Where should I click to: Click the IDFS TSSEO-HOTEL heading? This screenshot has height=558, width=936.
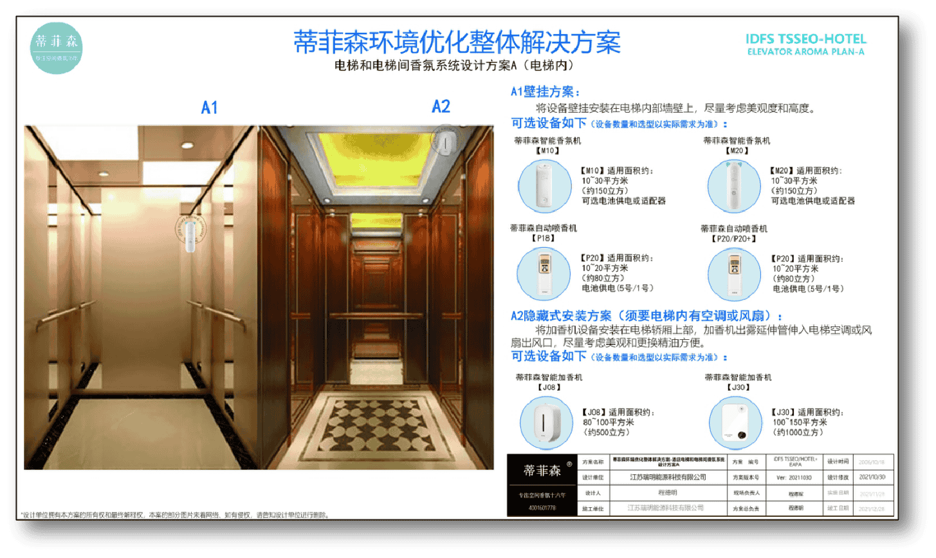coord(806,39)
